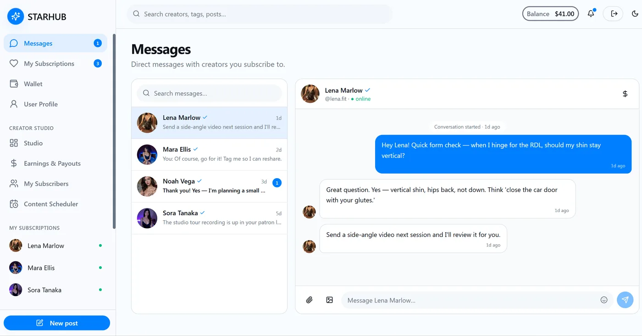The height and width of the screenshot is (336, 642).
Task: Open Lena Marlow's conversation in list
Action: tap(209, 123)
